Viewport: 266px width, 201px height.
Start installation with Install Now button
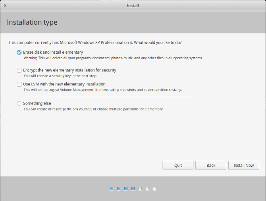coord(244,165)
